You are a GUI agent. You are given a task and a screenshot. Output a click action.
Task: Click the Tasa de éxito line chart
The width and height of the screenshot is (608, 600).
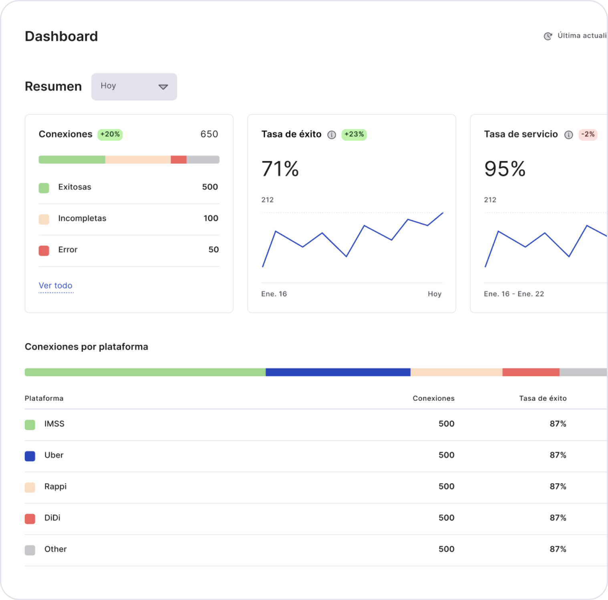point(352,240)
